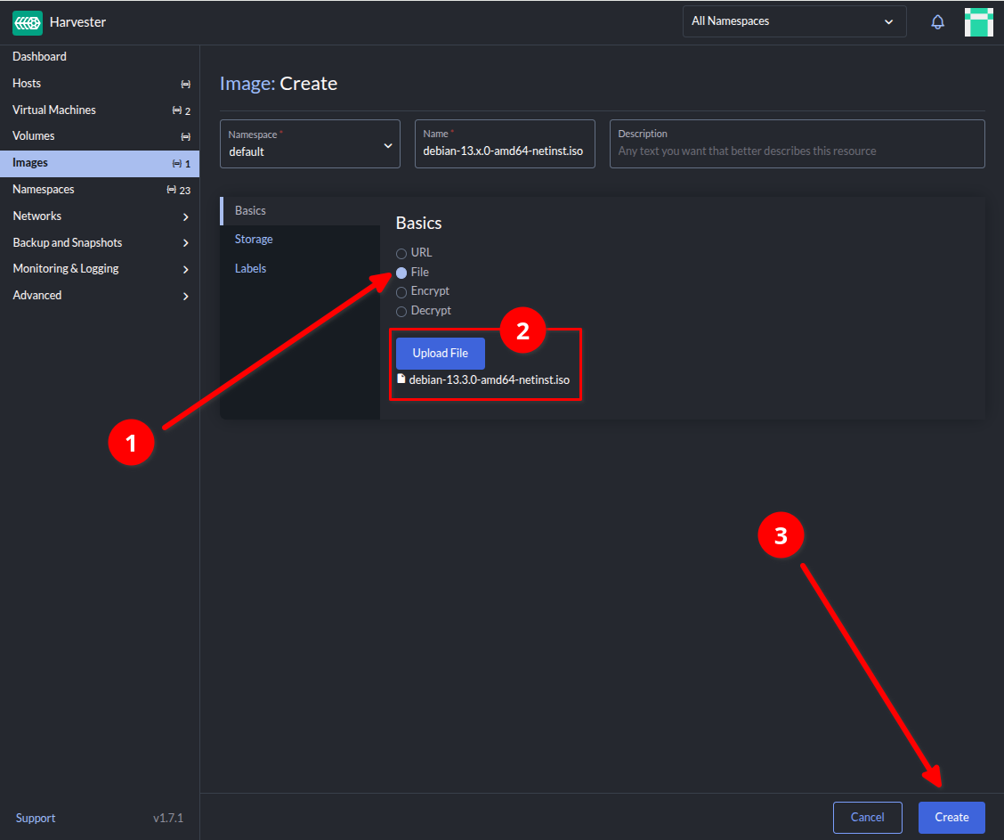Click the Namespaces count badge
1004x840 pixels.
pos(179,190)
